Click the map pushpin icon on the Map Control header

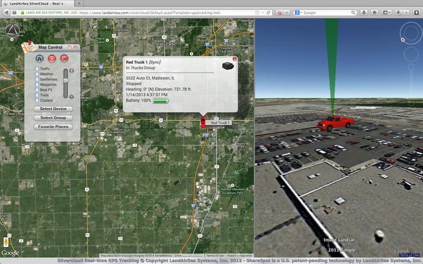coord(29,47)
